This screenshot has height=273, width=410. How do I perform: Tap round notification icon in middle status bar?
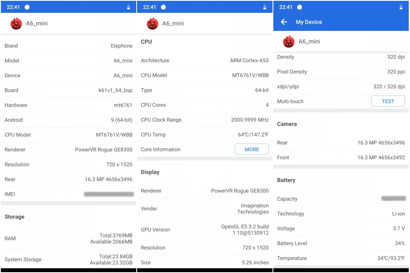click(163, 7)
